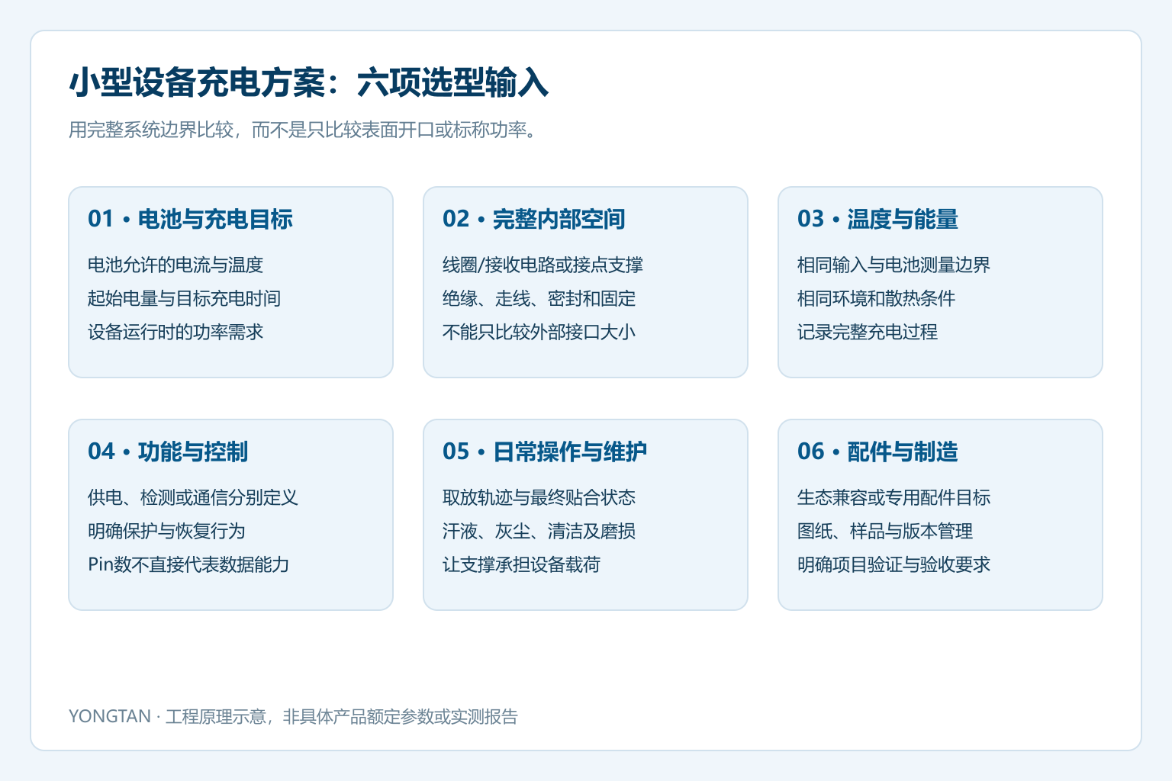Click the line 相同环境和散热条件

pyautogui.click(x=877, y=299)
